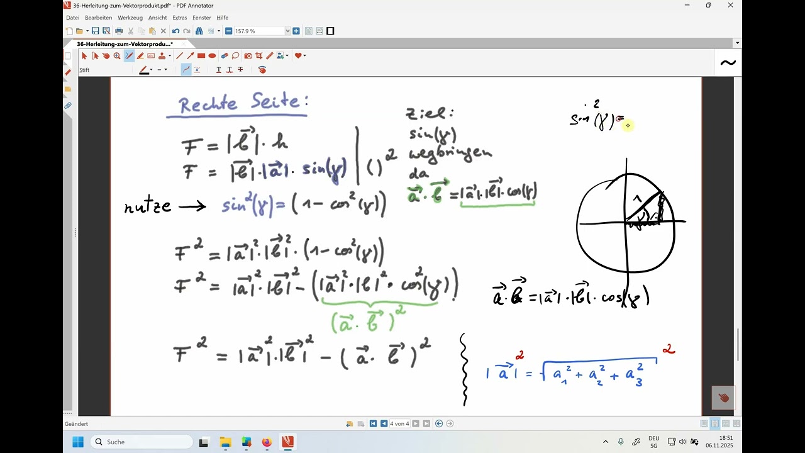This screenshot has height=453, width=805.
Task: Zoom in with the plus button
Action: coord(296,31)
